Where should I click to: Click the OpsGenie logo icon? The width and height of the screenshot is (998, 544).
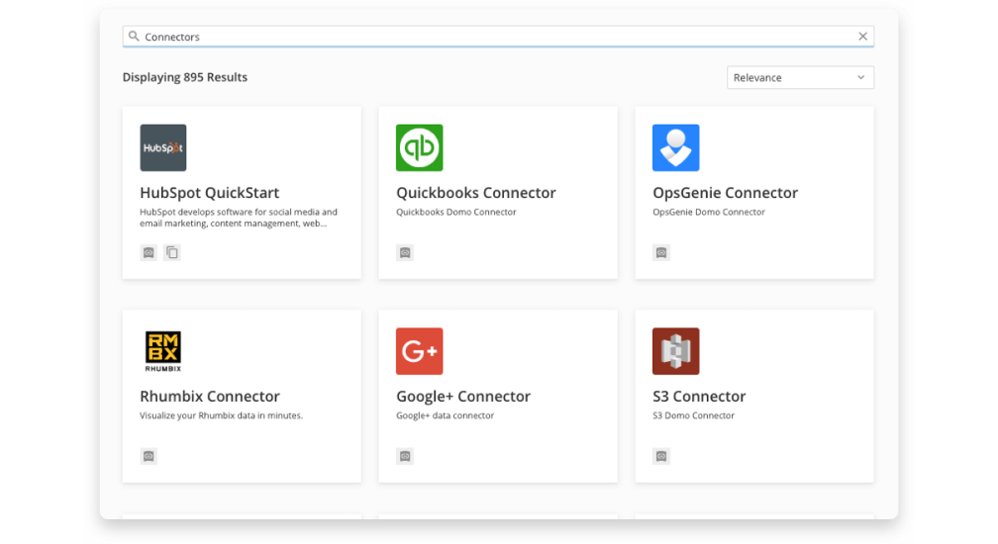676,147
